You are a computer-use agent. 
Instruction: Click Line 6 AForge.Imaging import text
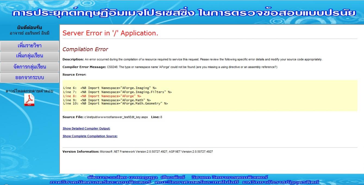pyautogui.click(x=110, y=88)
